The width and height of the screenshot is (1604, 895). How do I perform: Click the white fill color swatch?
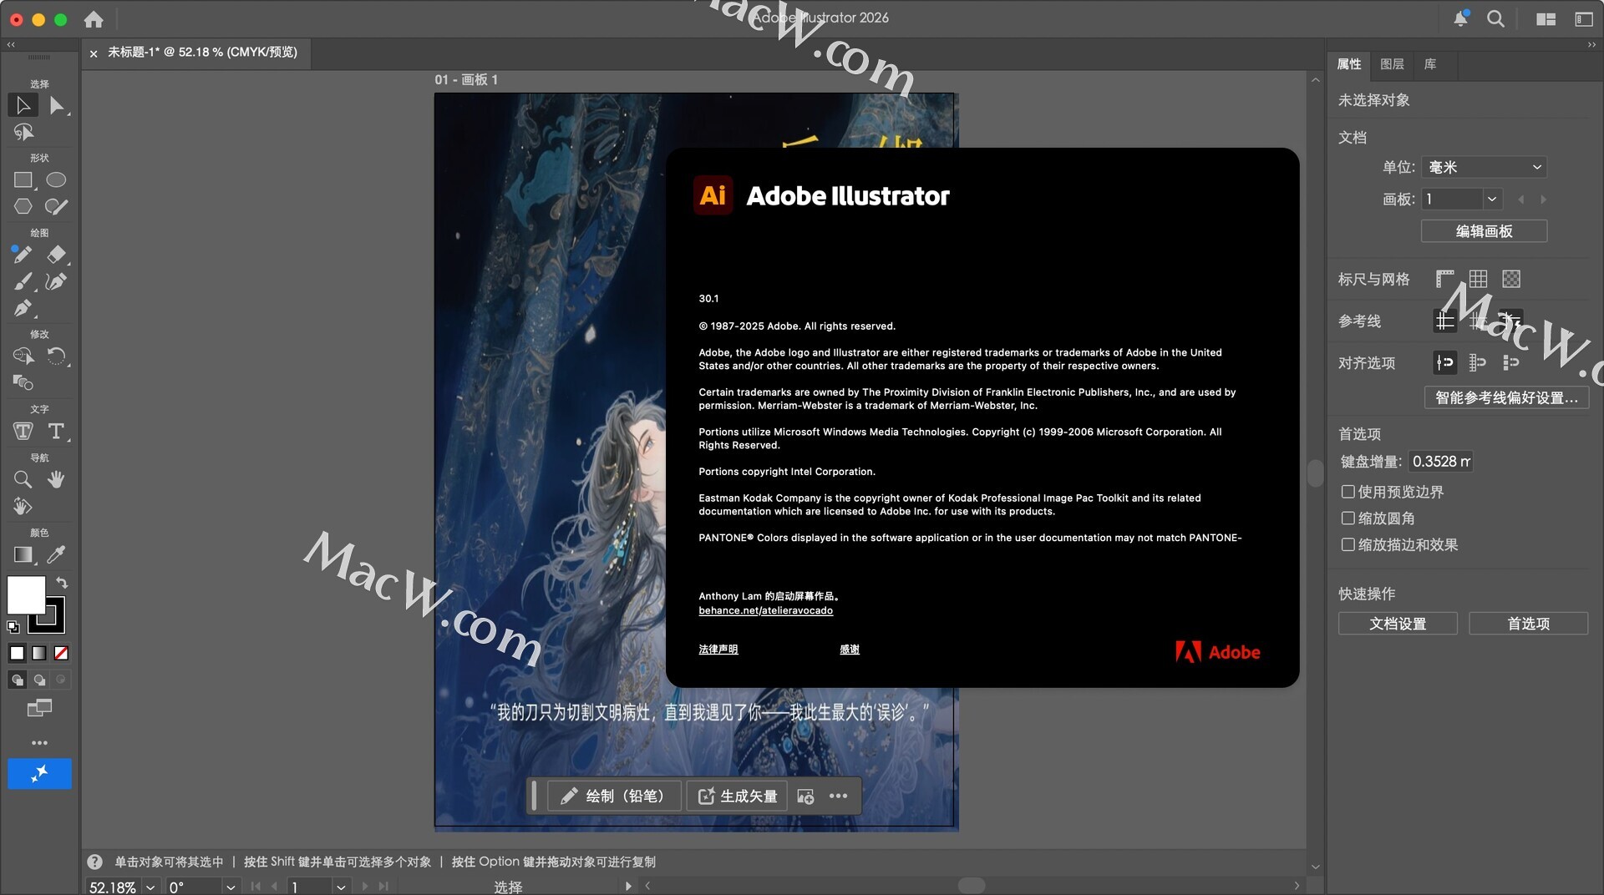pos(26,595)
